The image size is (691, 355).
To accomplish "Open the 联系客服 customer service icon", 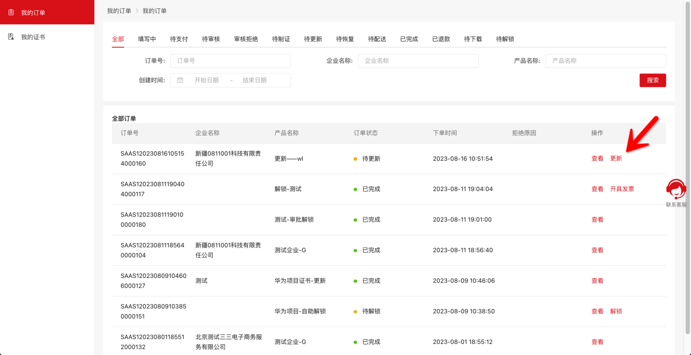I will click(x=676, y=190).
